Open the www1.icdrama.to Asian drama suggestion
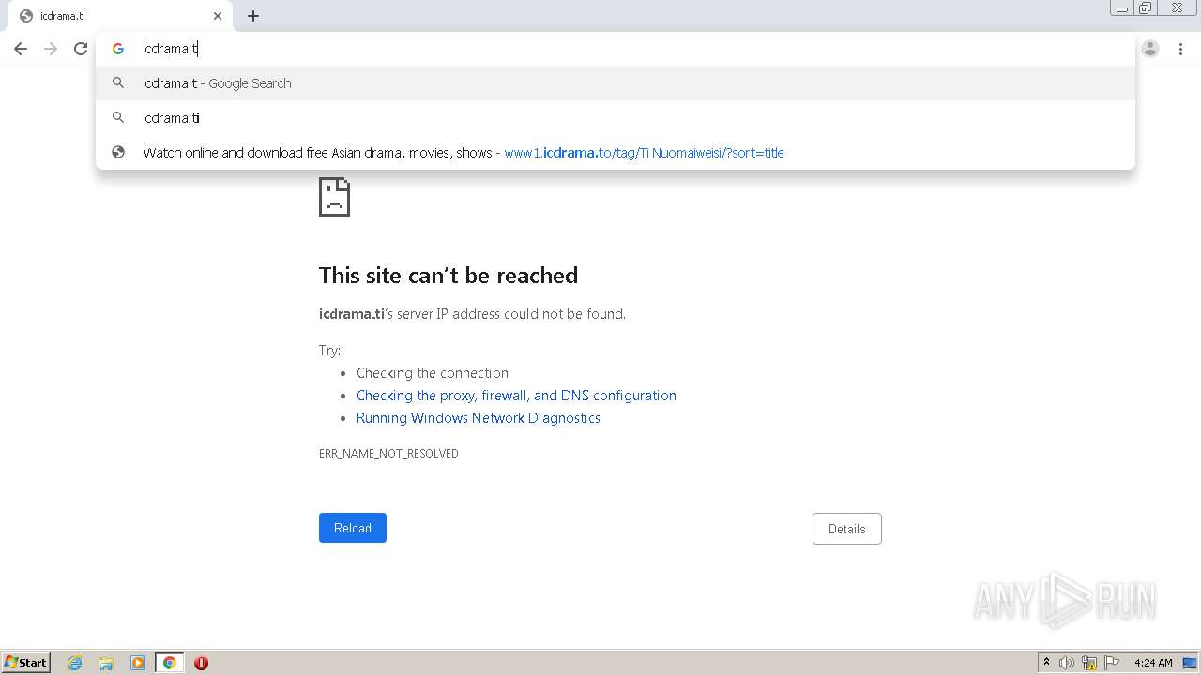Viewport: 1201px width, 675px height. coord(616,153)
